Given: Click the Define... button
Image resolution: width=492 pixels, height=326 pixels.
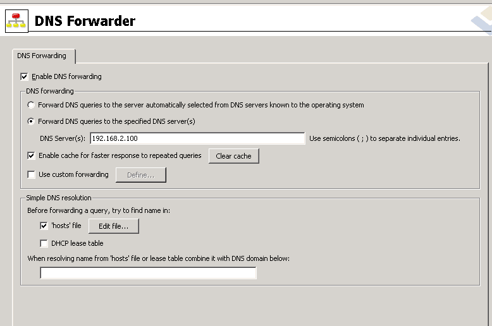Looking at the screenshot, I should pyautogui.click(x=141, y=175).
